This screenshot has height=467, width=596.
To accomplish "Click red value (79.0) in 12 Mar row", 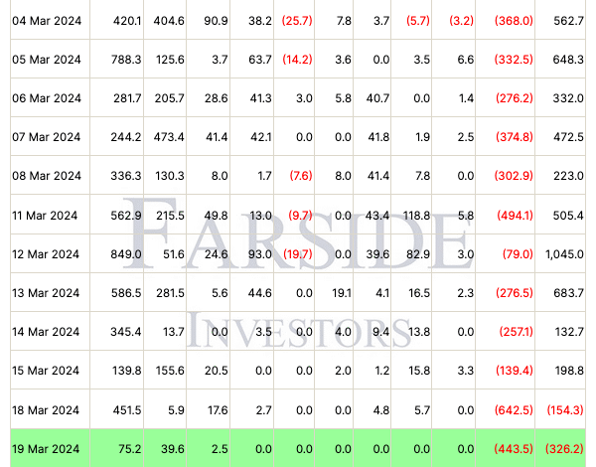I will pos(518,254).
